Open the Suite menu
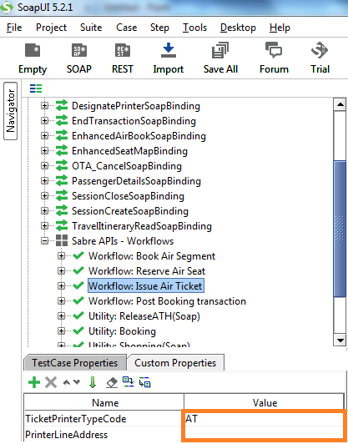 [91, 28]
